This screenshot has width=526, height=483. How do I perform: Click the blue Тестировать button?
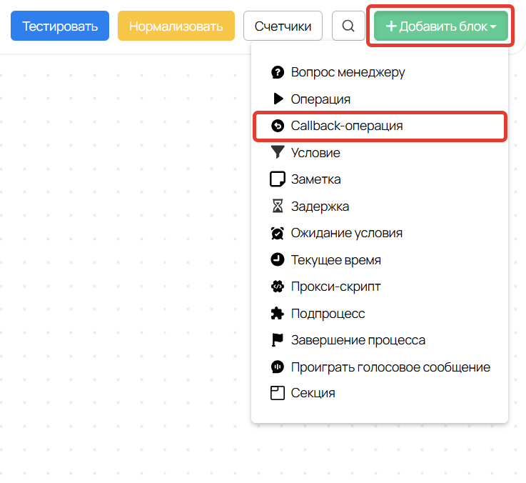point(60,26)
